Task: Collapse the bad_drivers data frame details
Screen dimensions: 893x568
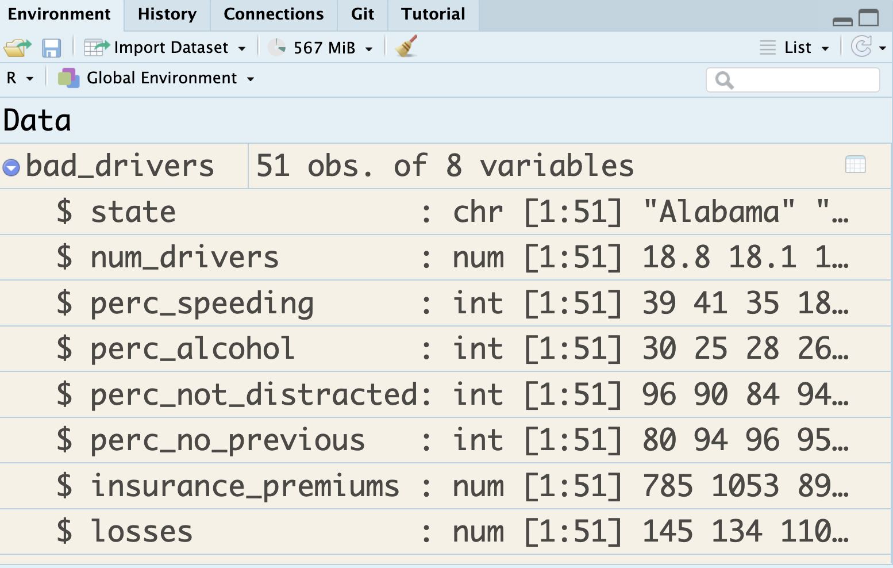Action: click(x=11, y=167)
